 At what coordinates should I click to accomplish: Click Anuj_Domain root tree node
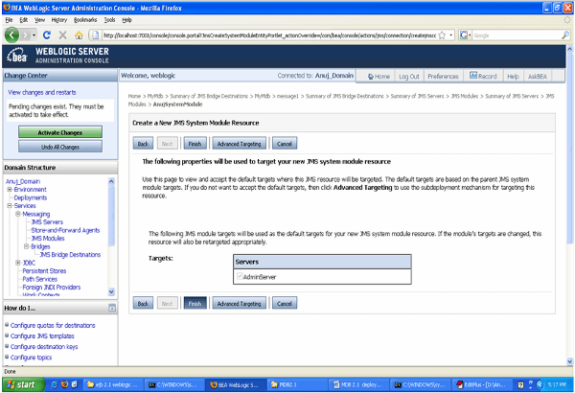23,181
